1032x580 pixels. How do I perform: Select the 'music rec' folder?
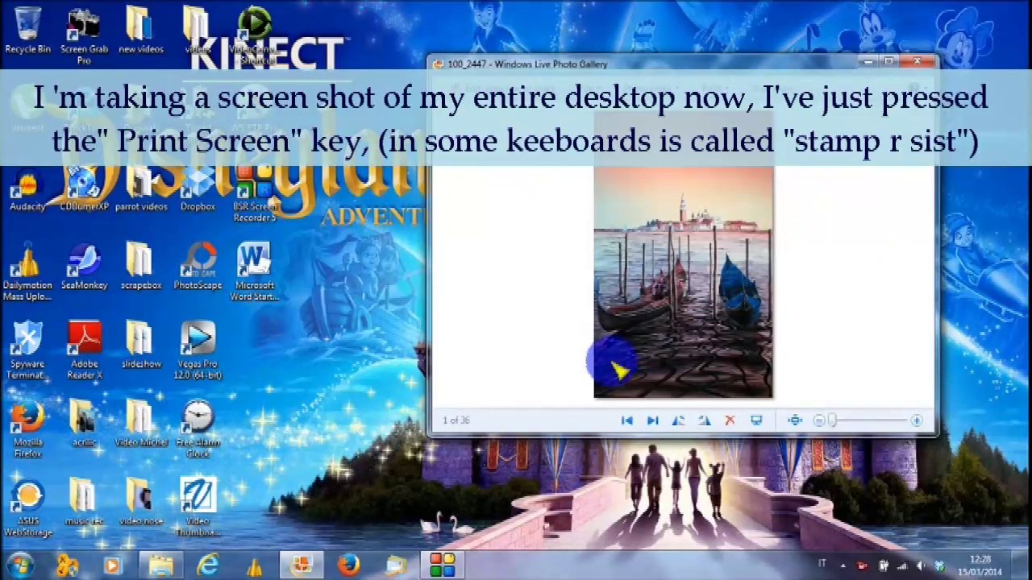tap(84, 503)
